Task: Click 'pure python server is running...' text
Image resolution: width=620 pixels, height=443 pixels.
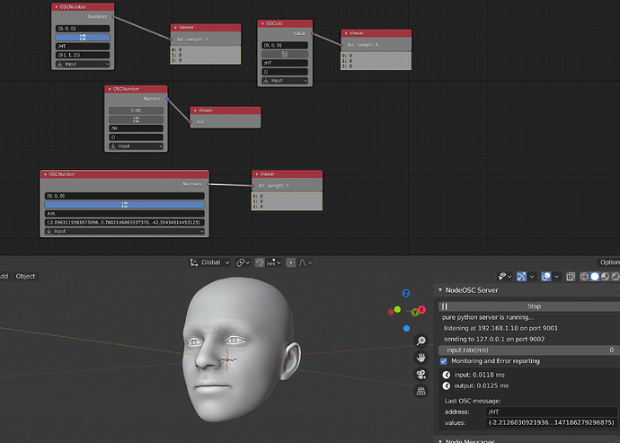Action: click(488, 317)
